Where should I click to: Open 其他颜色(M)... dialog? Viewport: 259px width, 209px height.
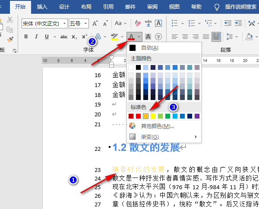164,126
